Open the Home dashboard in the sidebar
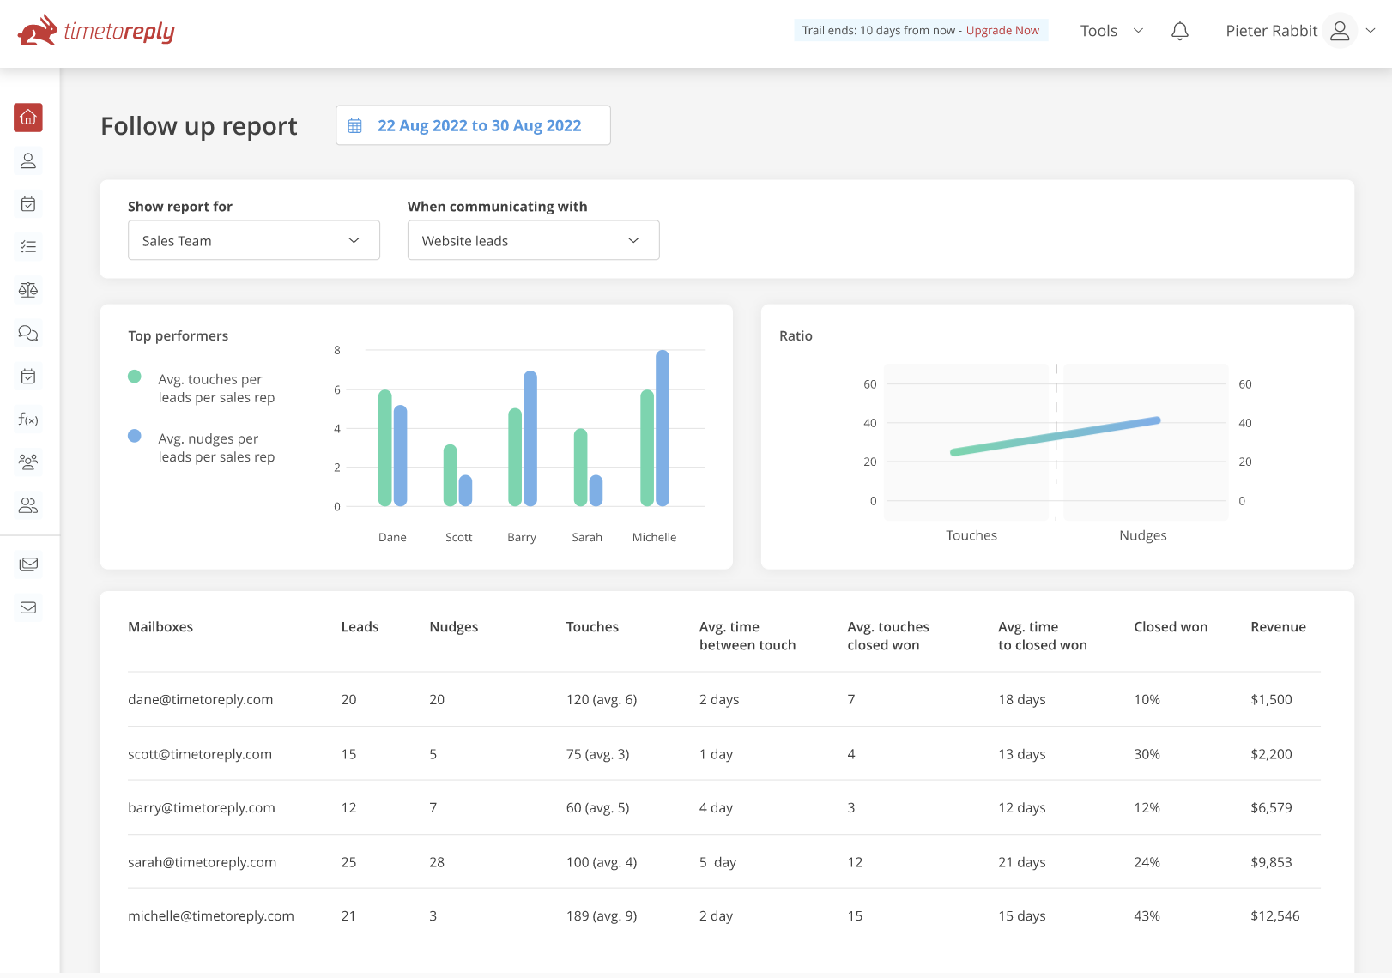Image resolution: width=1392 pixels, height=978 pixels. coord(28,118)
